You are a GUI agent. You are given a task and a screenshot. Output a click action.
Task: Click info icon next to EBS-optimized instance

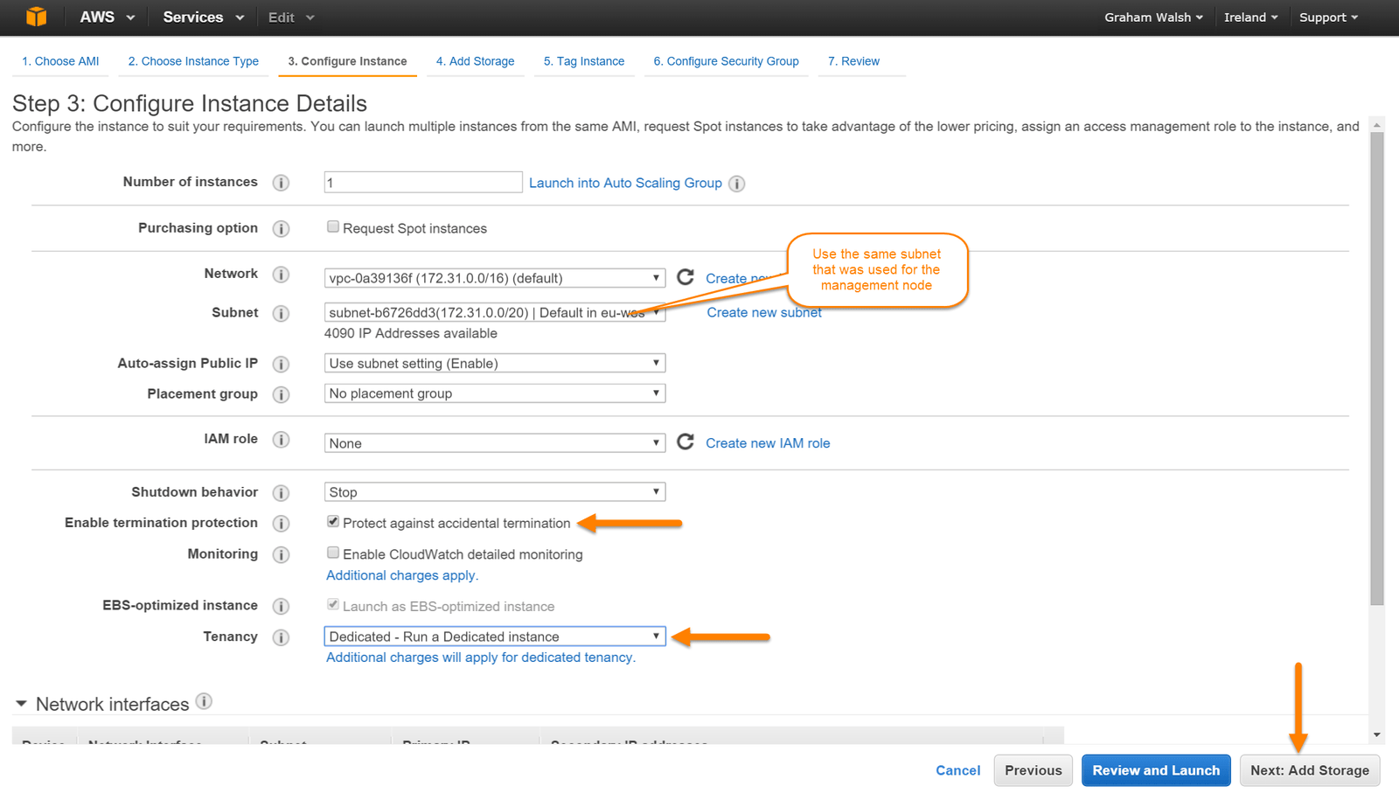(281, 607)
